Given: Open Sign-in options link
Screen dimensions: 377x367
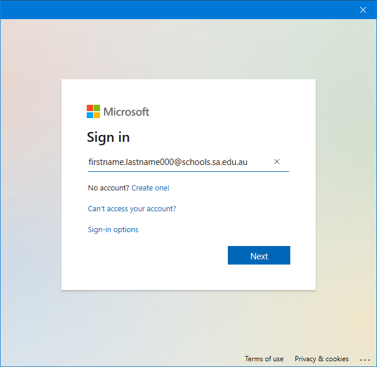Looking at the screenshot, I should click(113, 230).
